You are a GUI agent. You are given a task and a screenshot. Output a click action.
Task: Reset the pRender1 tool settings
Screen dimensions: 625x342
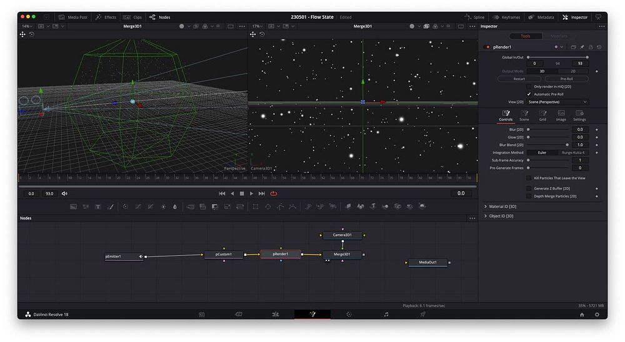click(x=599, y=47)
